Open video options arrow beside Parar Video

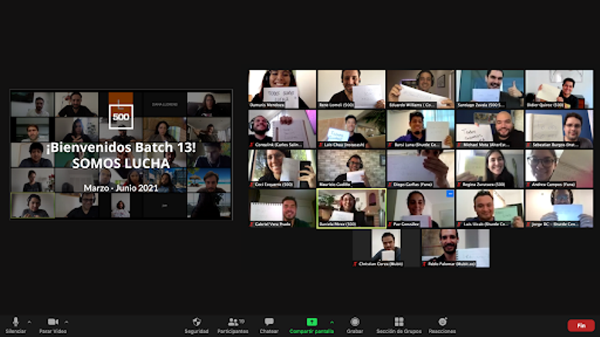coord(66,322)
